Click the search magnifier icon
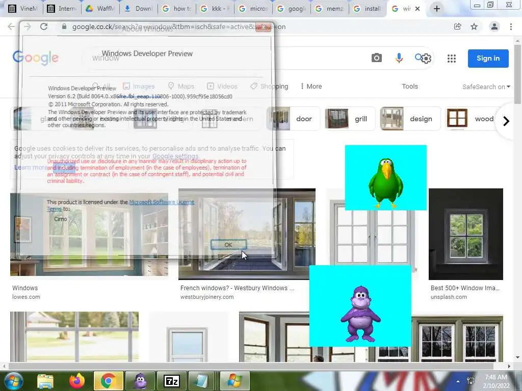This screenshot has height=391, width=522. tap(418, 57)
